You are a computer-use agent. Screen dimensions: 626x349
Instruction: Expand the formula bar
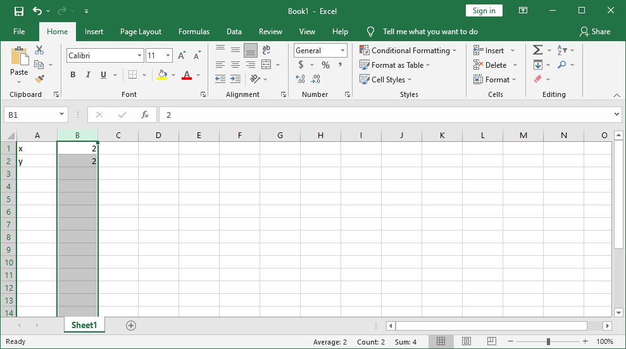click(617, 115)
